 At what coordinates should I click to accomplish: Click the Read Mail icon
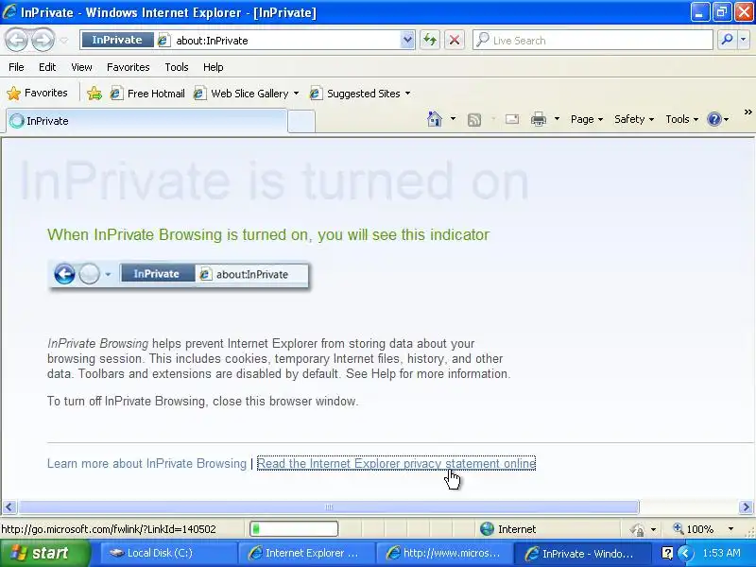(512, 119)
